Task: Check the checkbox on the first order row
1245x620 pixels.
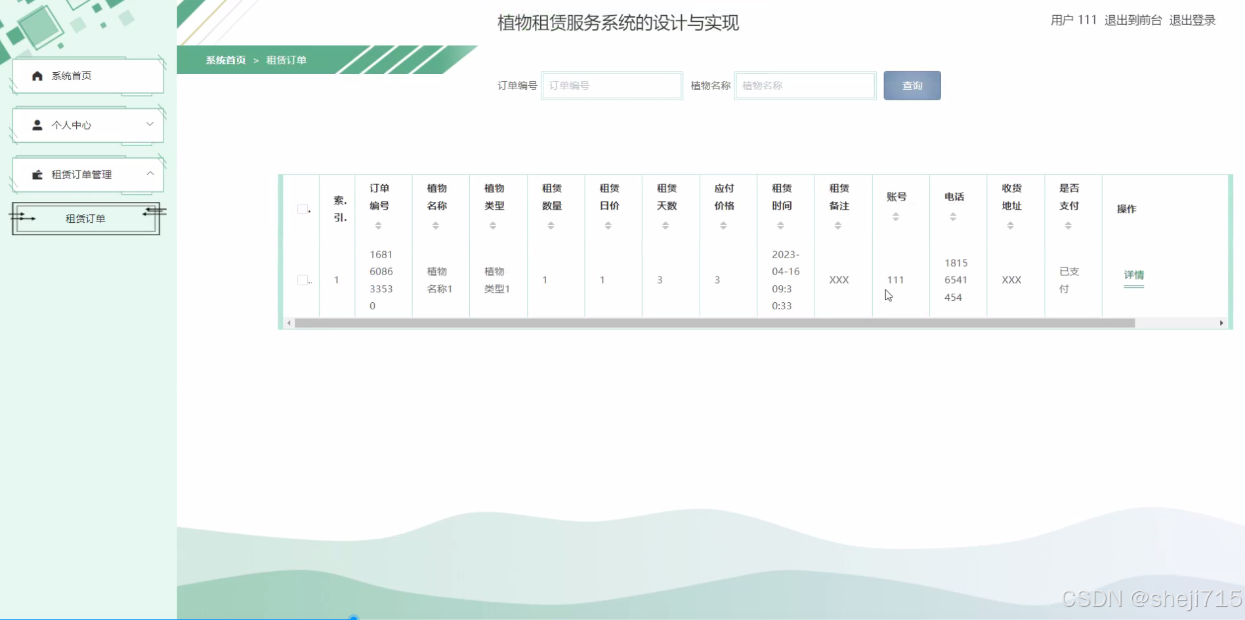Action: tap(303, 280)
